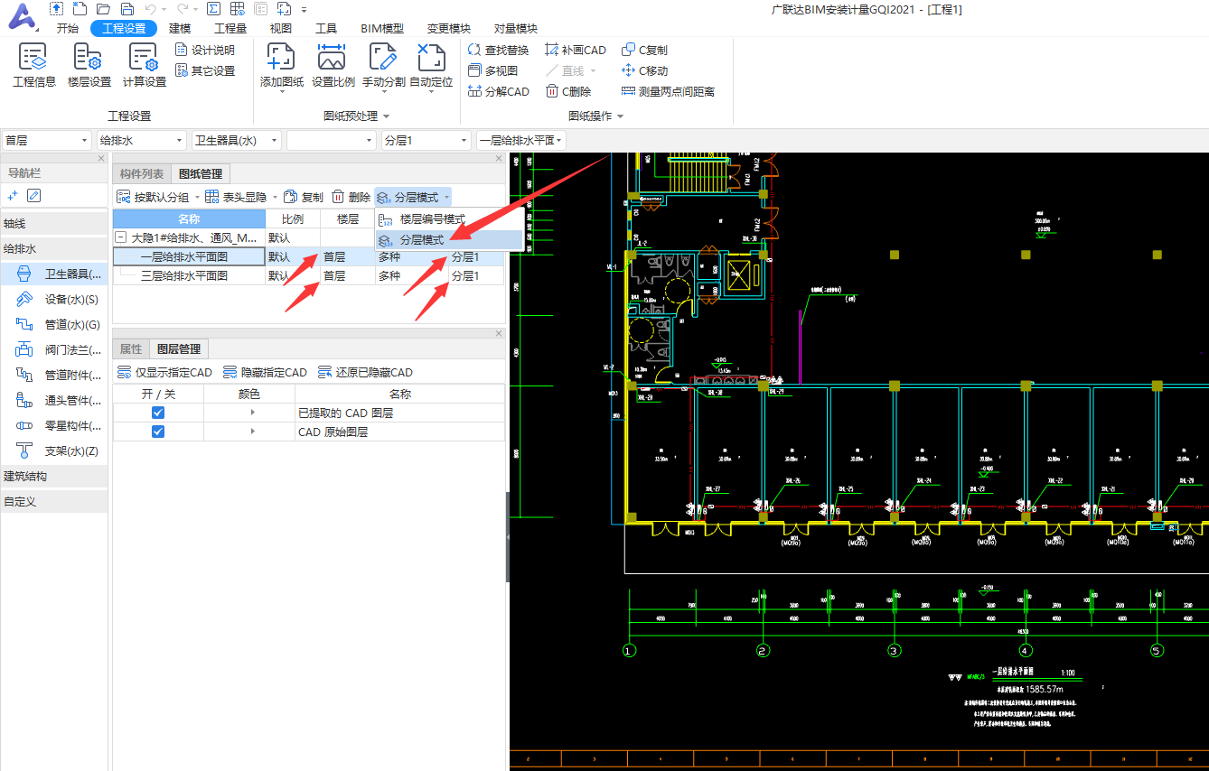
Task: Toggle checkbox for CAD 原始图层
Action: (158, 432)
